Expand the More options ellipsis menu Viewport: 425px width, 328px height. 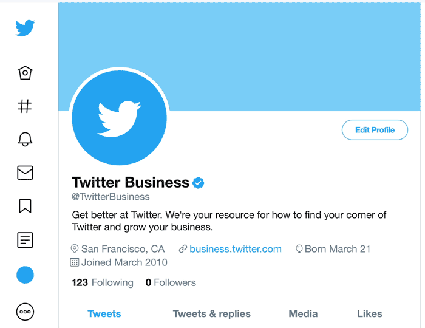(x=25, y=312)
